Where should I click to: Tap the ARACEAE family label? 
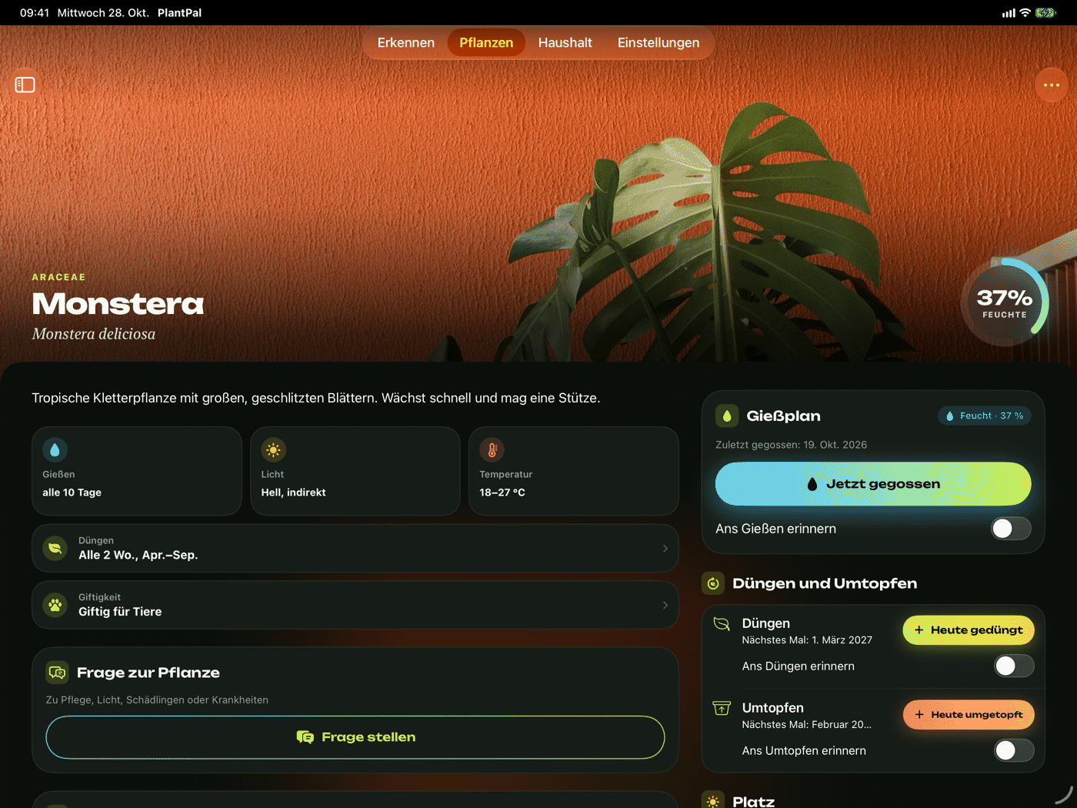point(58,277)
